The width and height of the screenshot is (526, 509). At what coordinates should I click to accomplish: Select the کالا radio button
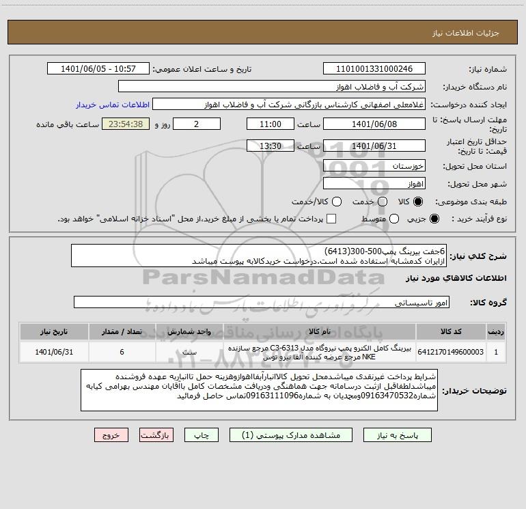pos(418,202)
